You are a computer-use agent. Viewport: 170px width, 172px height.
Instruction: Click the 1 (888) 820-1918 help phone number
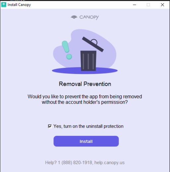(x=76, y=163)
